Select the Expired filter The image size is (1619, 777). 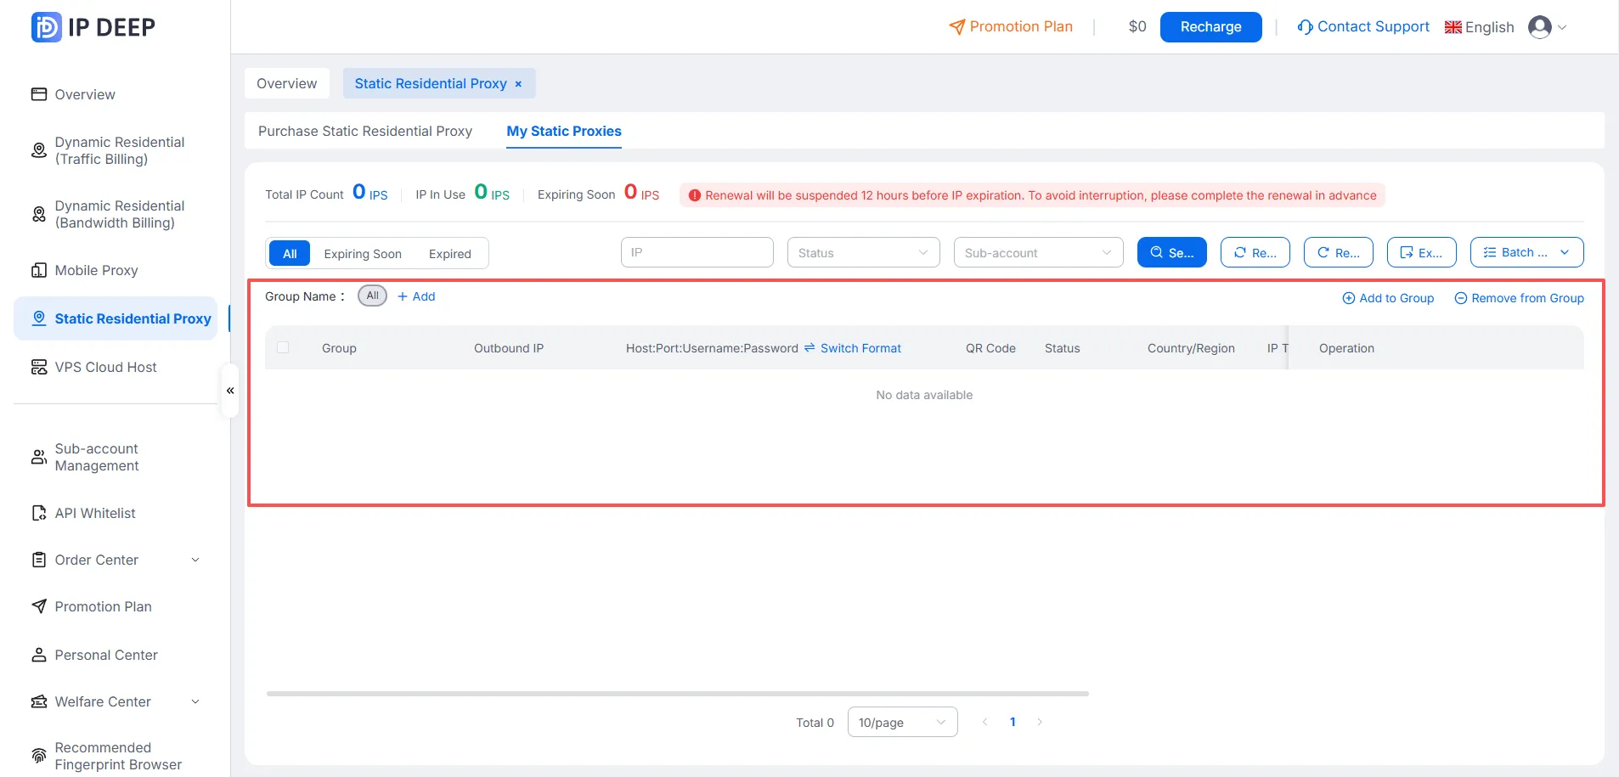click(450, 254)
